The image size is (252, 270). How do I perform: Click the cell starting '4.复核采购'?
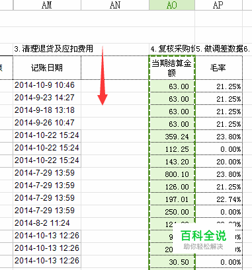(x=172, y=49)
